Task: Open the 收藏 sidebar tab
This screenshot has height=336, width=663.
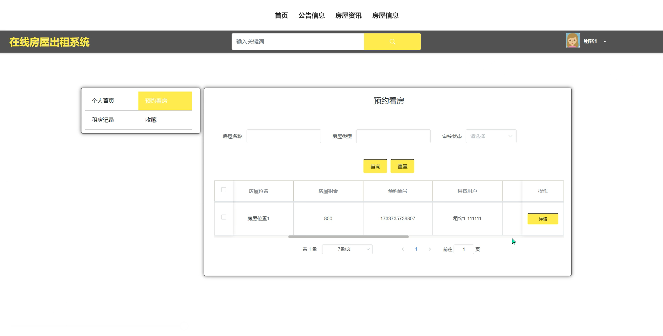Action: pyautogui.click(x=151, y=120)
